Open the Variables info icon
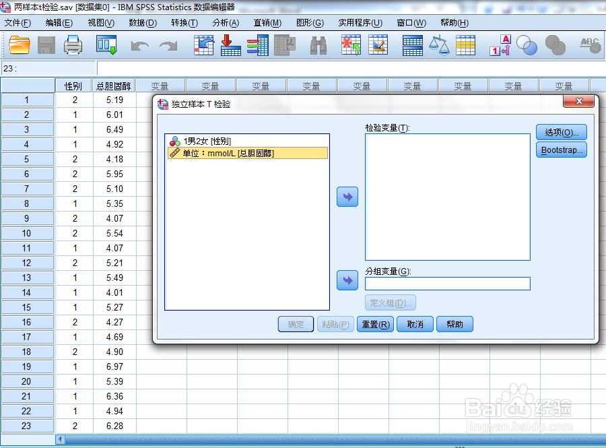The width and height of the screenshot is (606, 448). click(x=258, y=45)
